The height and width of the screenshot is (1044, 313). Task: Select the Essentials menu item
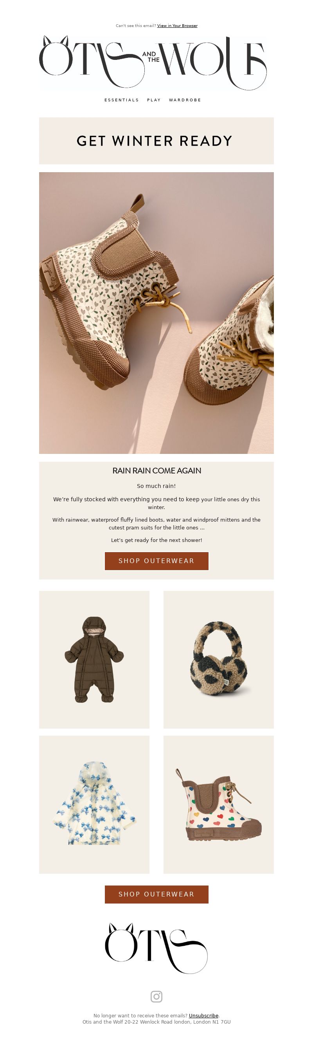(x=122, y=100)
